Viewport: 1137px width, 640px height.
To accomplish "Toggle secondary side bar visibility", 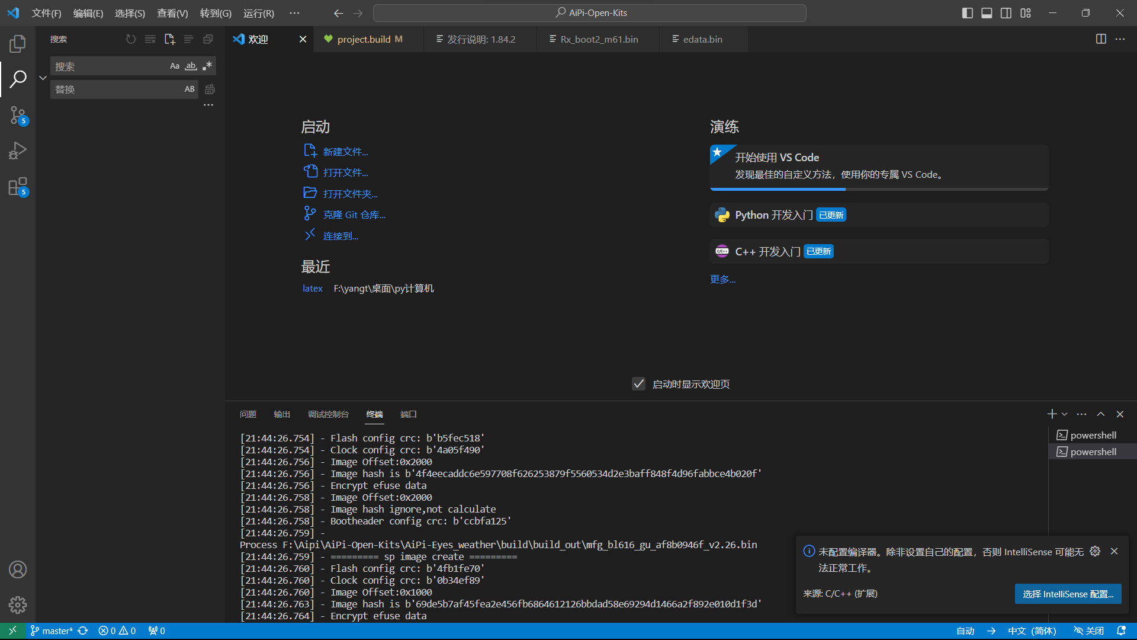I will coord(1006,13).
